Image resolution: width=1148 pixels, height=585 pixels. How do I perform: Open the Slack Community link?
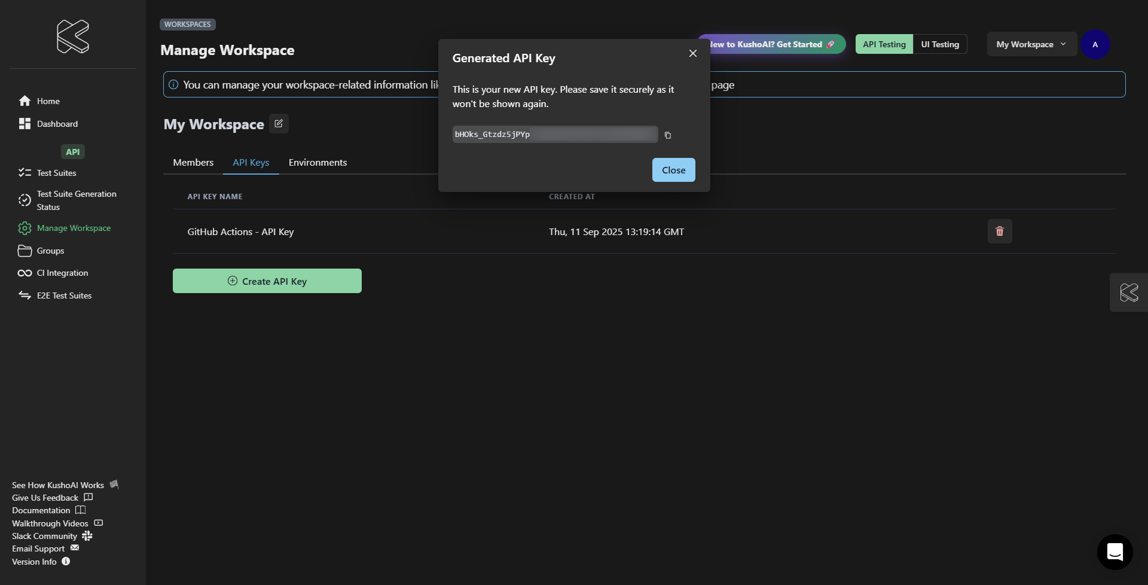(44, 536)
